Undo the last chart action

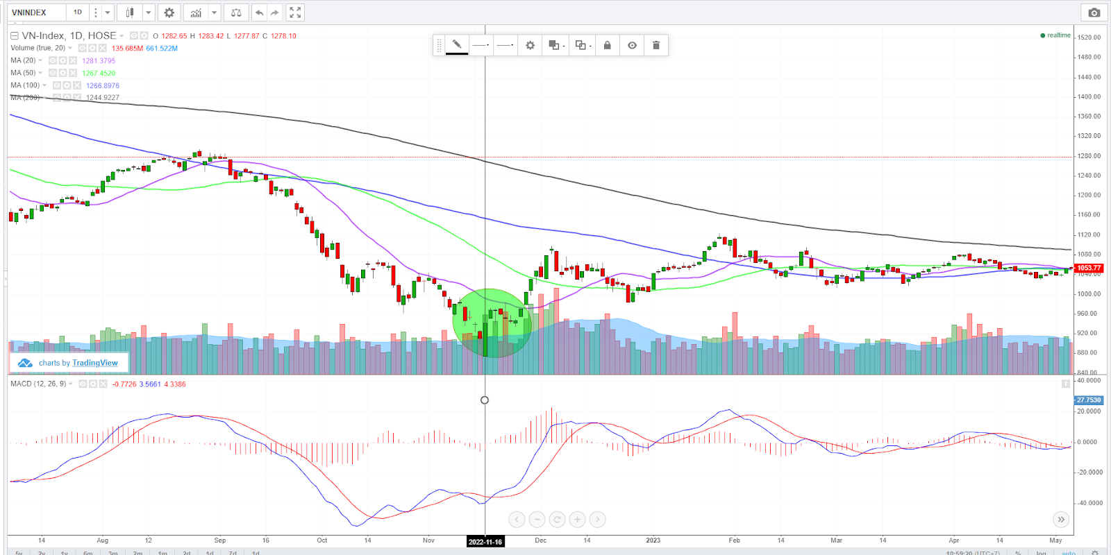(259, 12)
